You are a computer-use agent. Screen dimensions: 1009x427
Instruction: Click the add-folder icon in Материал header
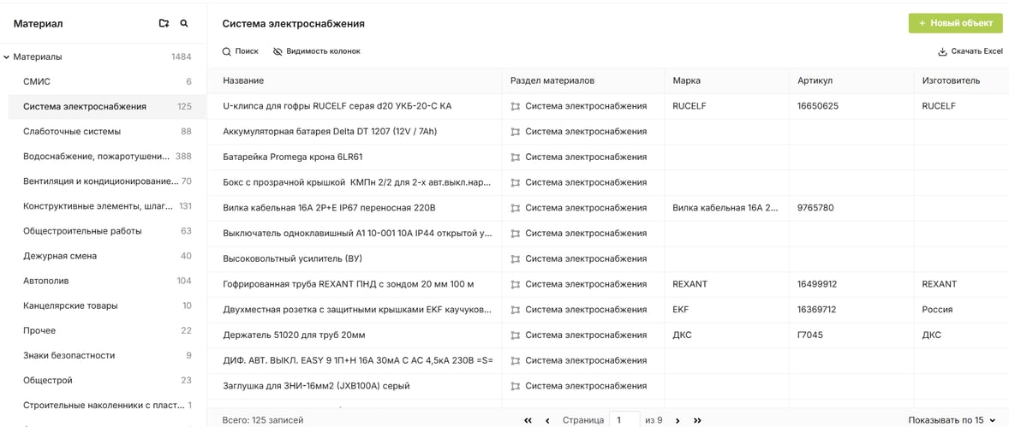(164, 24)
